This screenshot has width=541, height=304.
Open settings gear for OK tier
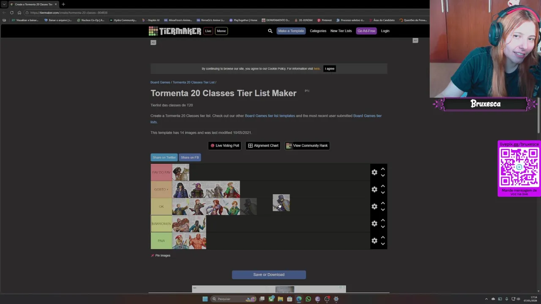click(374, 206)
